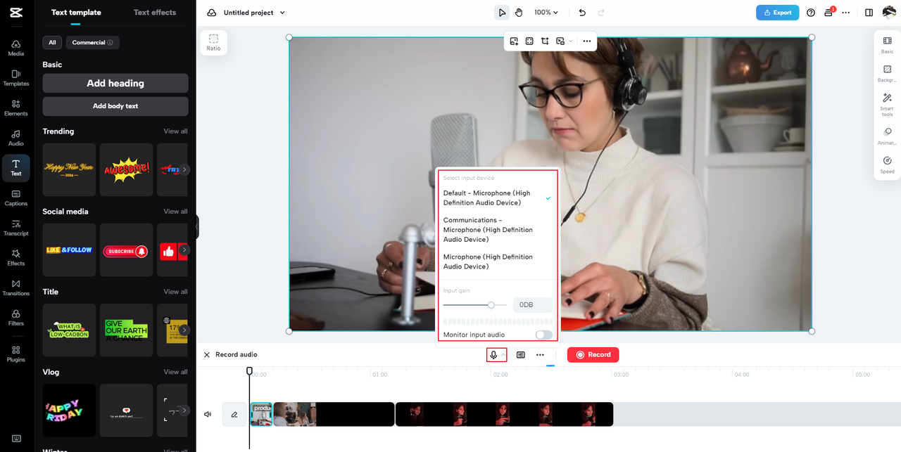Open the notifications icon with red badge
The width and height of the screenshot is (901, 452).
point(829,13)
